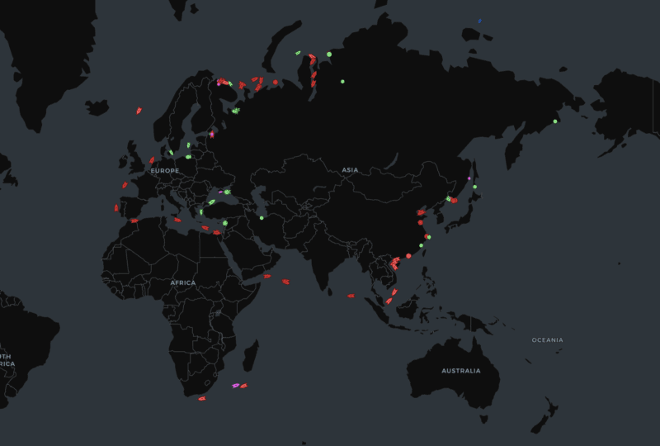Click the green dot in far eastern Russia
The image size is (660, 446).
(x=555, y=121)
